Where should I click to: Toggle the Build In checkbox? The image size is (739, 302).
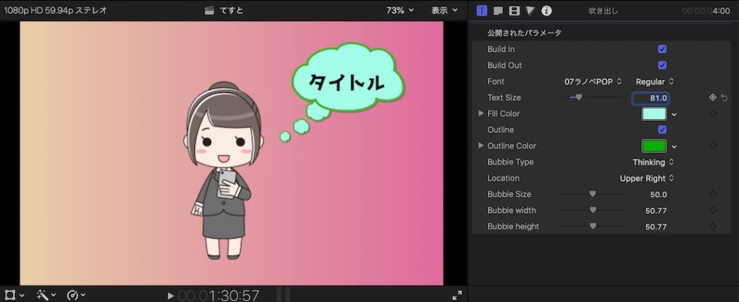coord(663,49)
